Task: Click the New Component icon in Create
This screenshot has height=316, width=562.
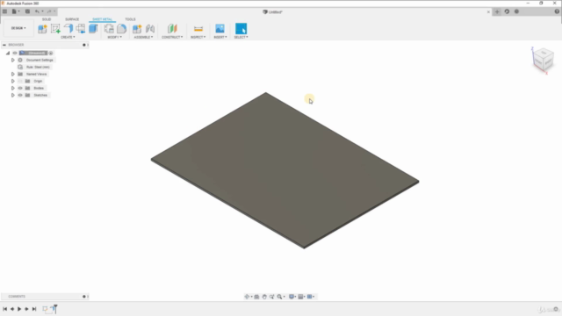Action: point(42,29)
